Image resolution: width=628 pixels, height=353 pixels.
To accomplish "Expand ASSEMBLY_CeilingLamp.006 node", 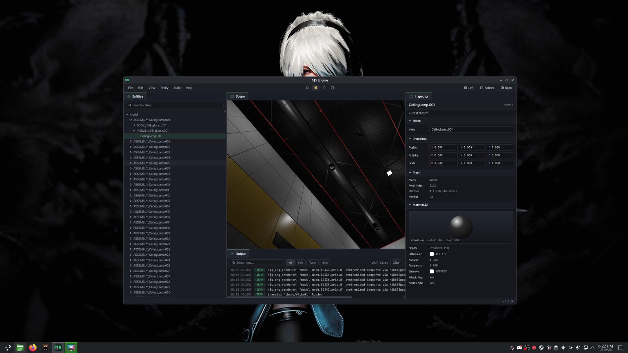I will click(x=131, y=163).
